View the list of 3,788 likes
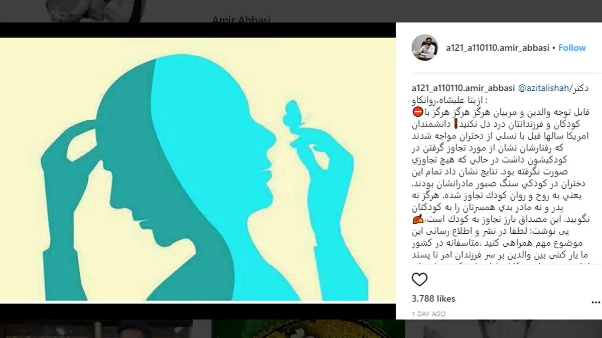This screenshot has height=338, width=602. [x=433, y=298]
